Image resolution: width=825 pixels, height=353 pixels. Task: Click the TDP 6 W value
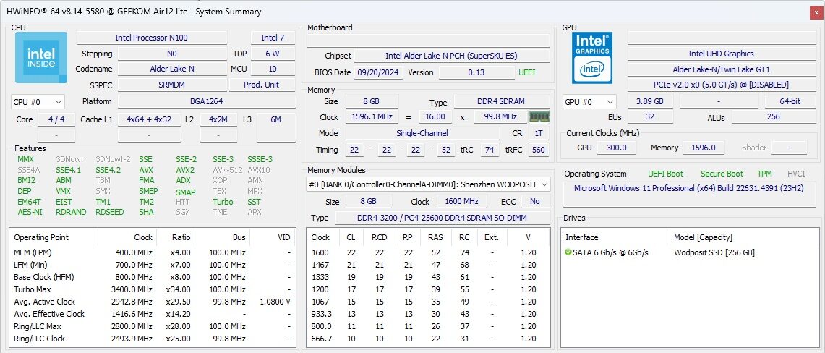click(x=273, y=54)
